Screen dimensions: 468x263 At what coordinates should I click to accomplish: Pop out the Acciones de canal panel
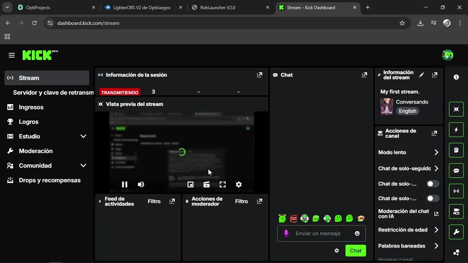434,133
